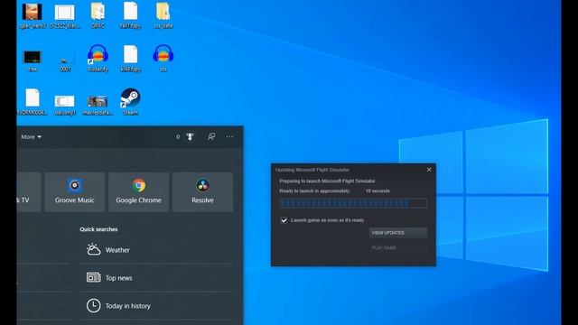Click the feedback icon in search panel
Viewport: 578px width, 325px height.
click(x=211, y=136)
